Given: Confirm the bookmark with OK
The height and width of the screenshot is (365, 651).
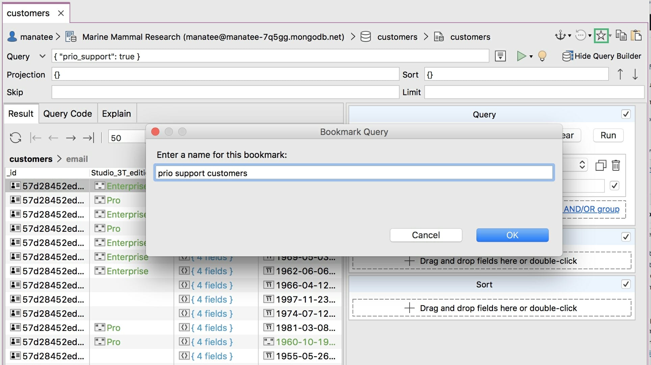Looking at the screenshot, I should (512, 235).
